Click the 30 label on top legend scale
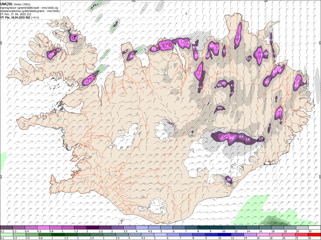The height and width of the screenshot is (240, 321). click(x=310, y=231)
